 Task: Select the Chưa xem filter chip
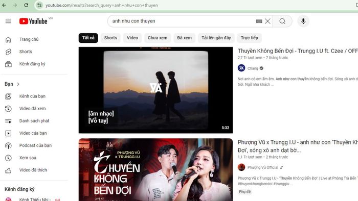click(158, 38)
